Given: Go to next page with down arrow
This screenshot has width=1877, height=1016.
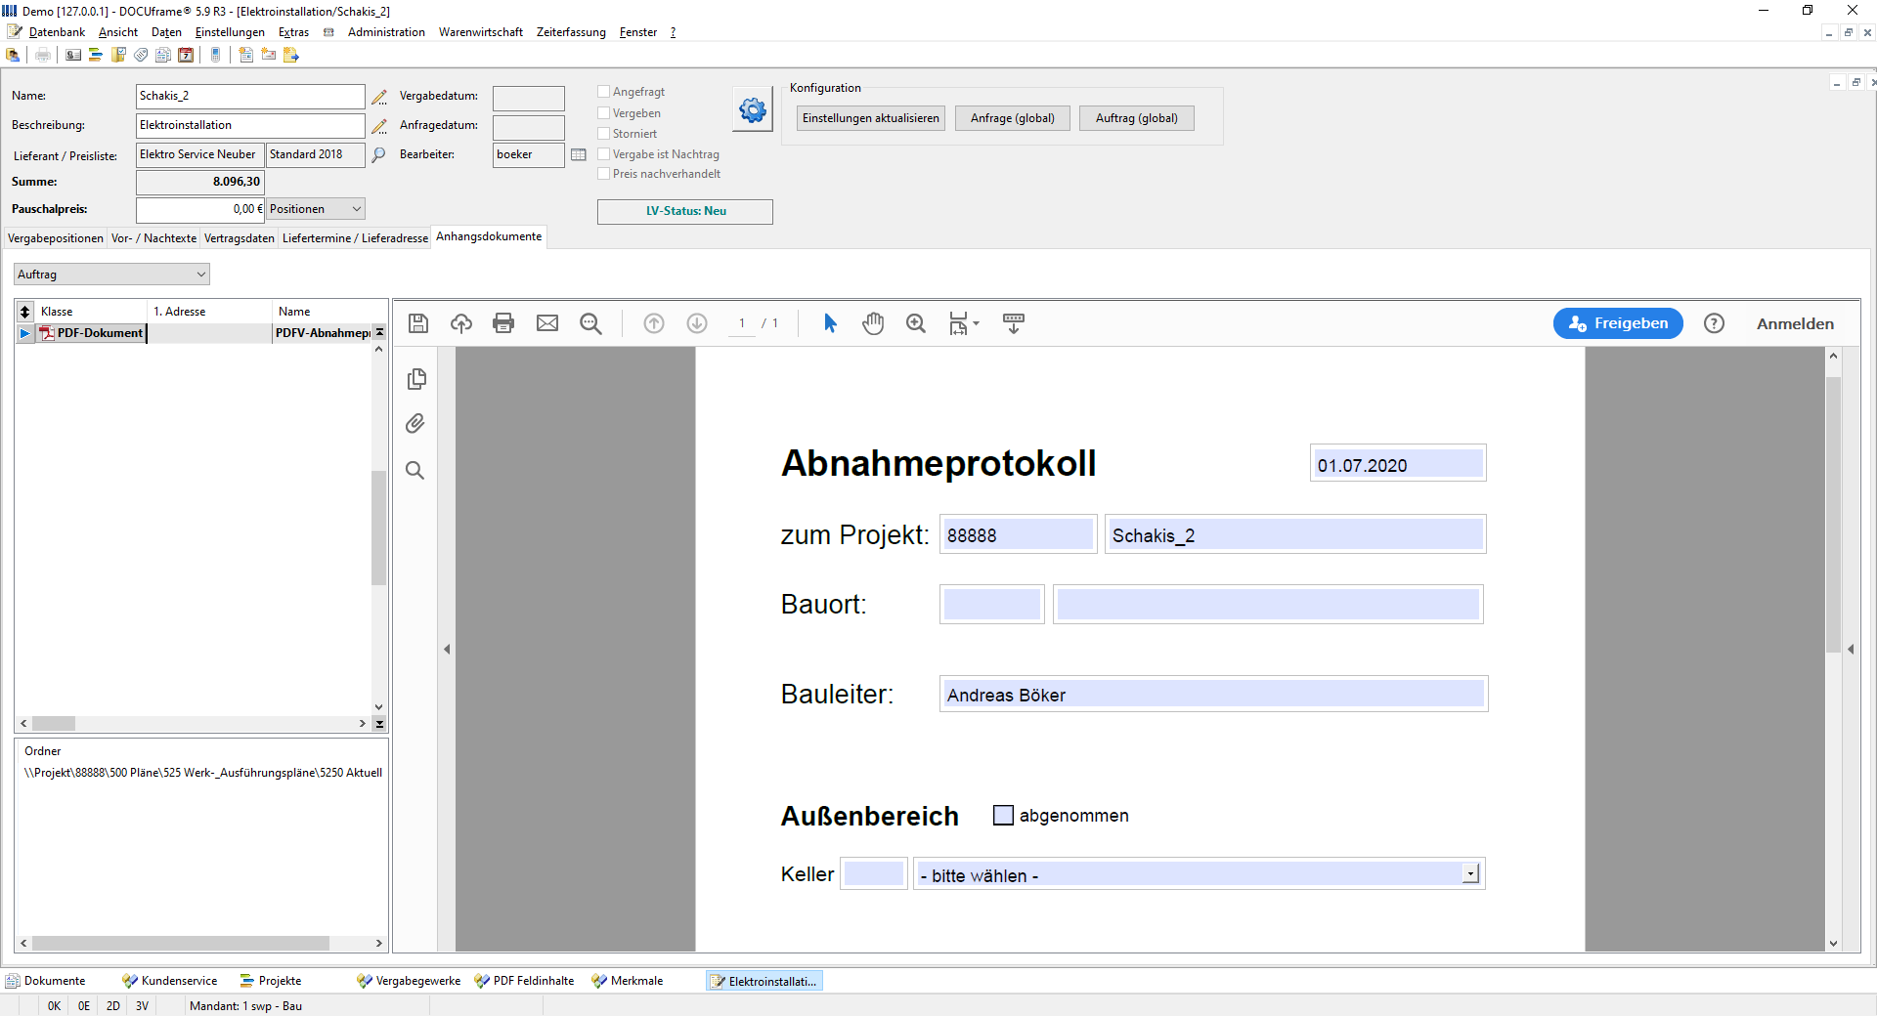Looking at the screenshot, I should [697, 323].
